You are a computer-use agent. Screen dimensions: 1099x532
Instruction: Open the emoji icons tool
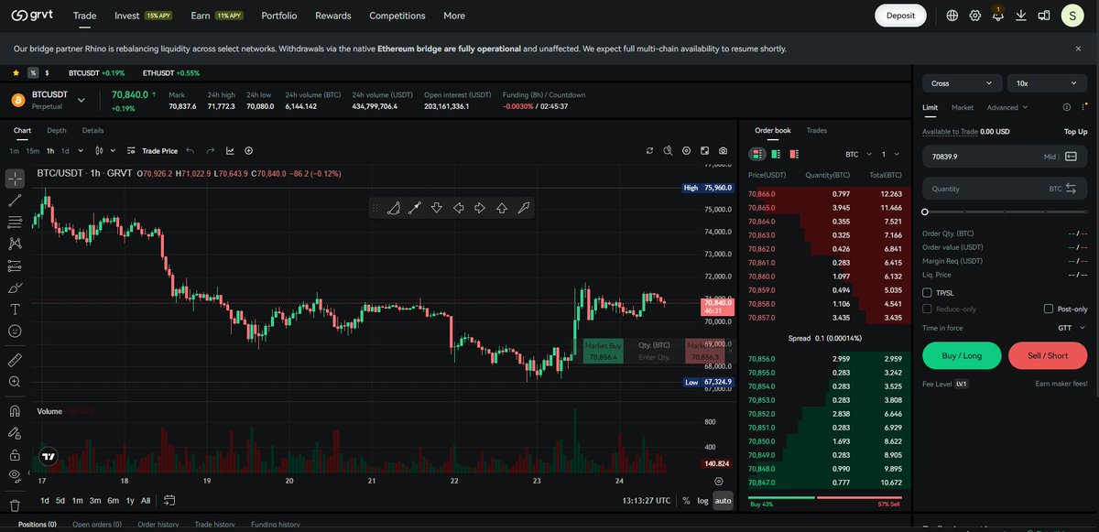[x=15, y=331]
